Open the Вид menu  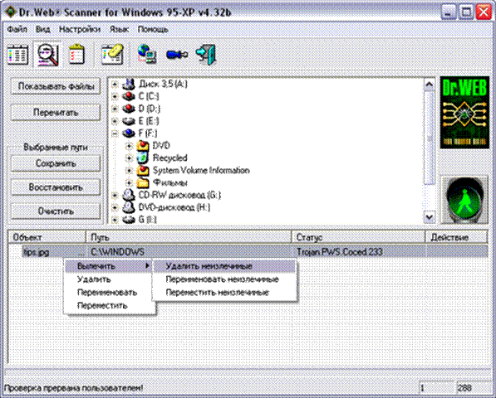click(42, 30)
